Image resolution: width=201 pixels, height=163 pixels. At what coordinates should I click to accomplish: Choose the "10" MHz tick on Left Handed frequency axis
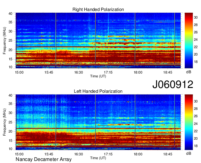tap(10, 149)
